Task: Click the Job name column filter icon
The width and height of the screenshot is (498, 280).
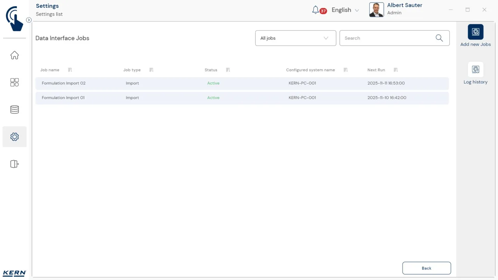Action: coord(70,70)
